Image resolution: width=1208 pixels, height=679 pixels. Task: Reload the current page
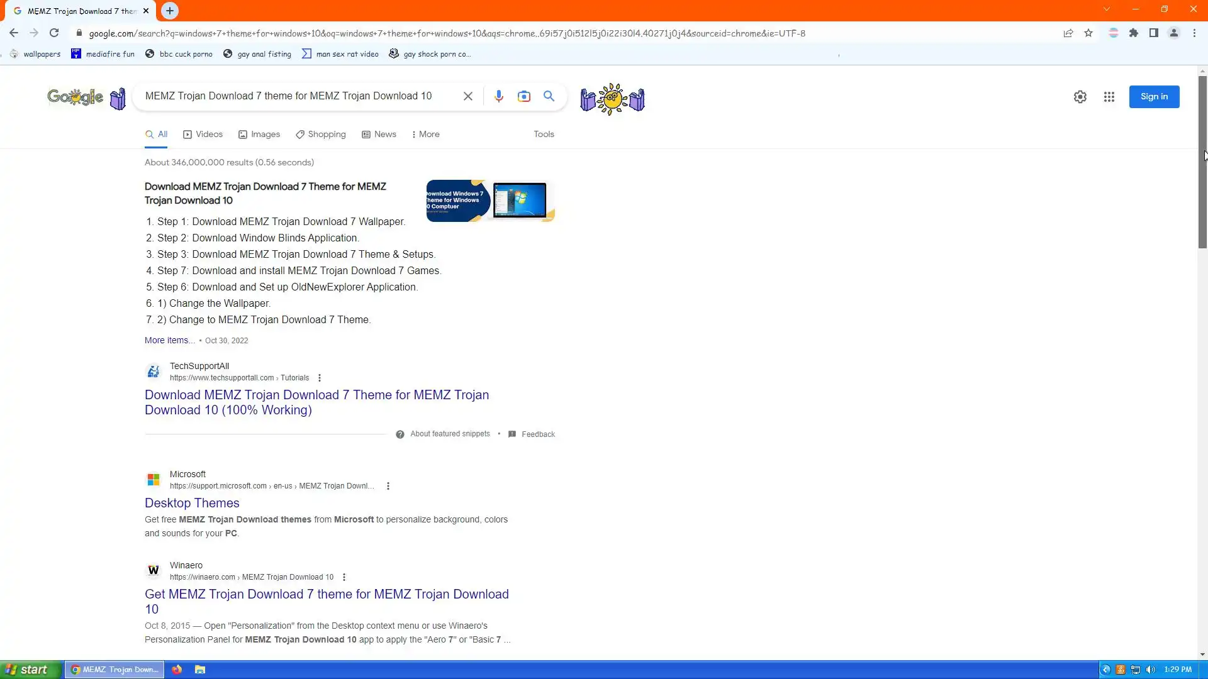point(54,33)
